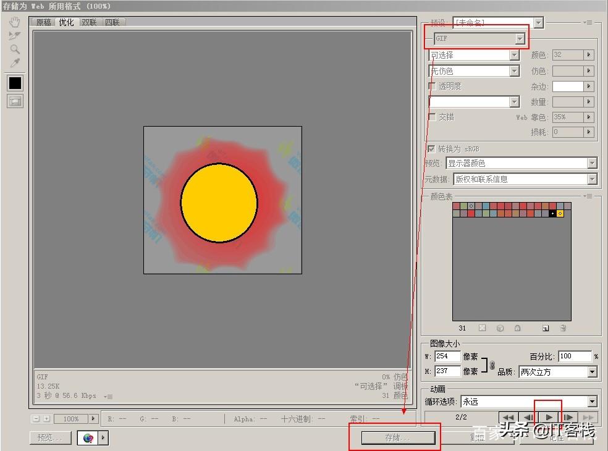
Task: Switch to the 优化 tab
Action: coord(66,22)
